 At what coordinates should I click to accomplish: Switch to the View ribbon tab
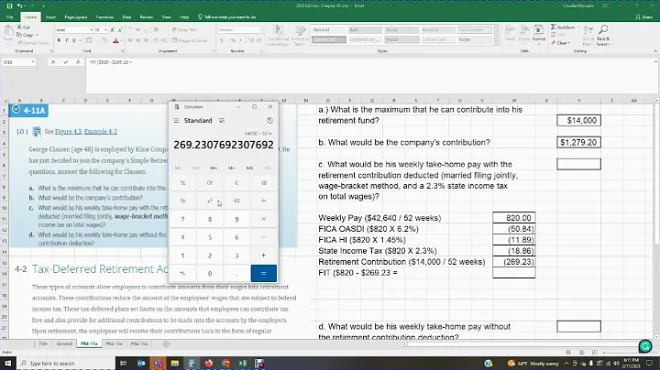pyautogui.click(x=166, y=17)
